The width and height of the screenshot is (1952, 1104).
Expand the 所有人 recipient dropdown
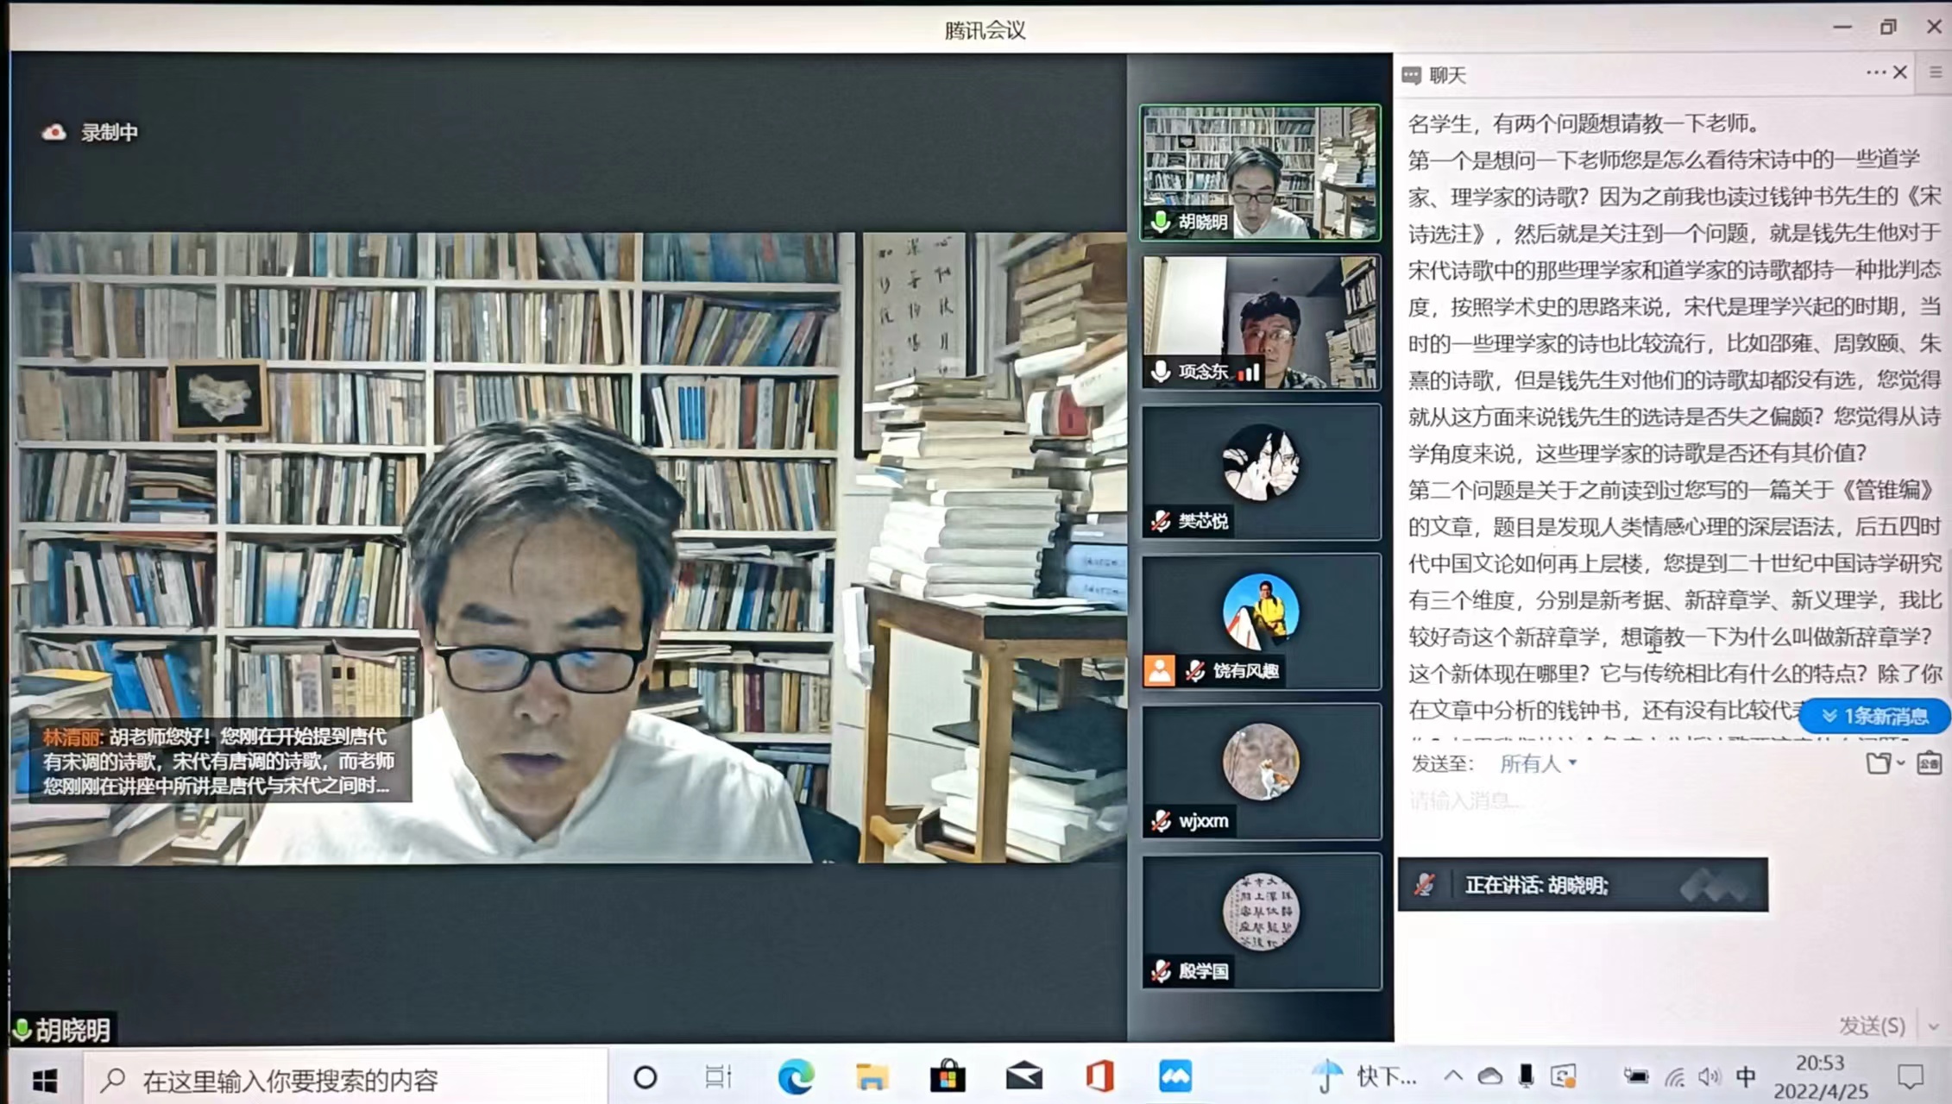1538,763
